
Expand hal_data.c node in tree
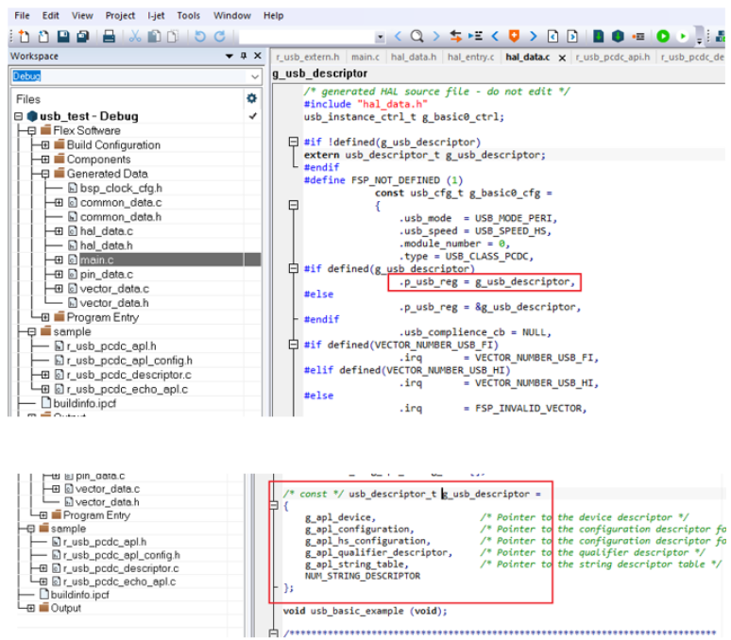pos(59,231)
